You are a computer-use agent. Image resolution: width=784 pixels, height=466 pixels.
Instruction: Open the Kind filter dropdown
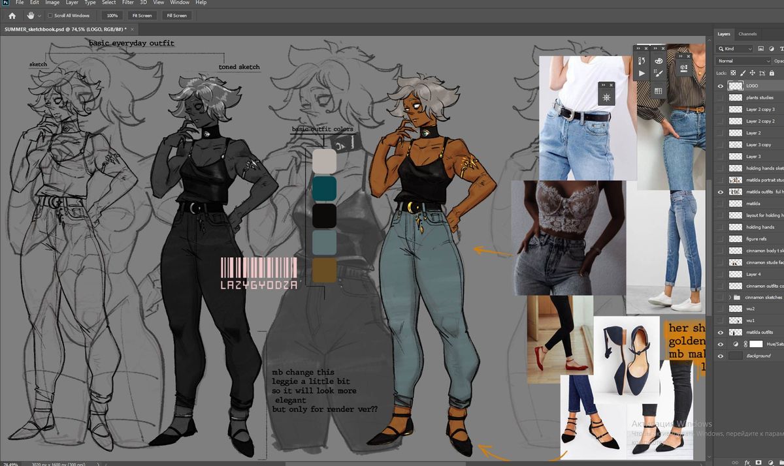pos(734,48)
